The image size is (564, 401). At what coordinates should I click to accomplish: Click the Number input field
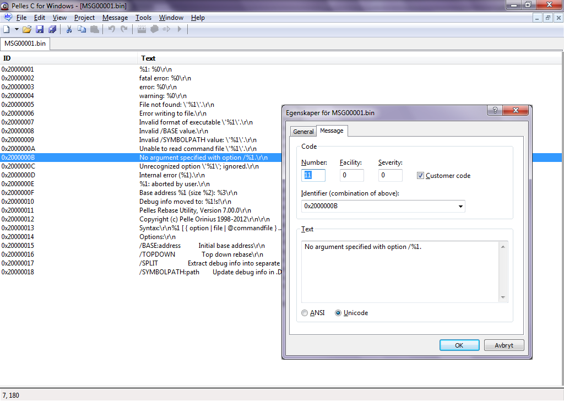point(313,175)
